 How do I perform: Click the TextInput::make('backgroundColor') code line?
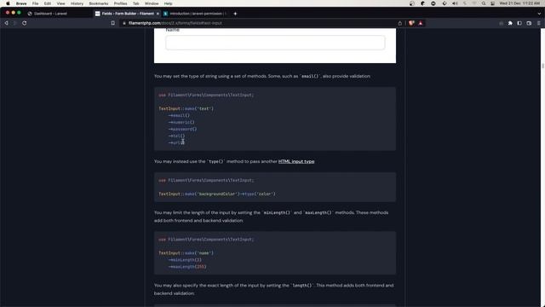click(217, 194)
